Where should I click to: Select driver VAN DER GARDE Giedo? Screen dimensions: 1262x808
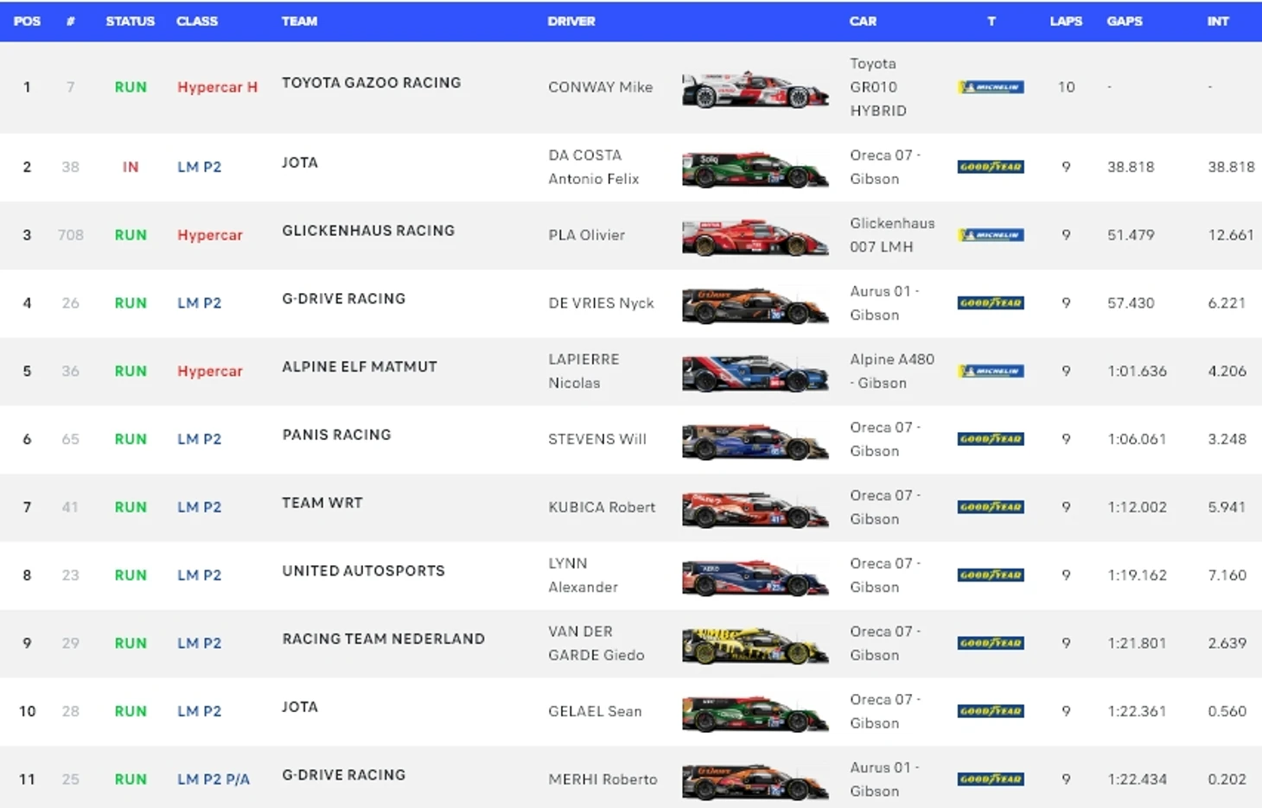pyautogui.click(x=596, y=643)
